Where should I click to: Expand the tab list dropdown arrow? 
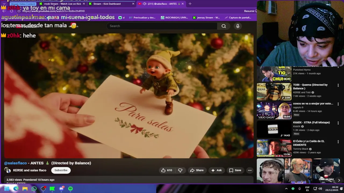[4, 4]
